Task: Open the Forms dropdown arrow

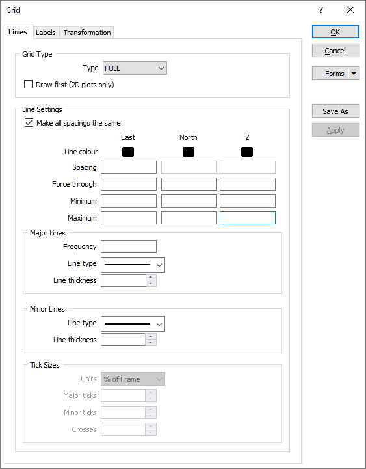Action: point(354,74)
